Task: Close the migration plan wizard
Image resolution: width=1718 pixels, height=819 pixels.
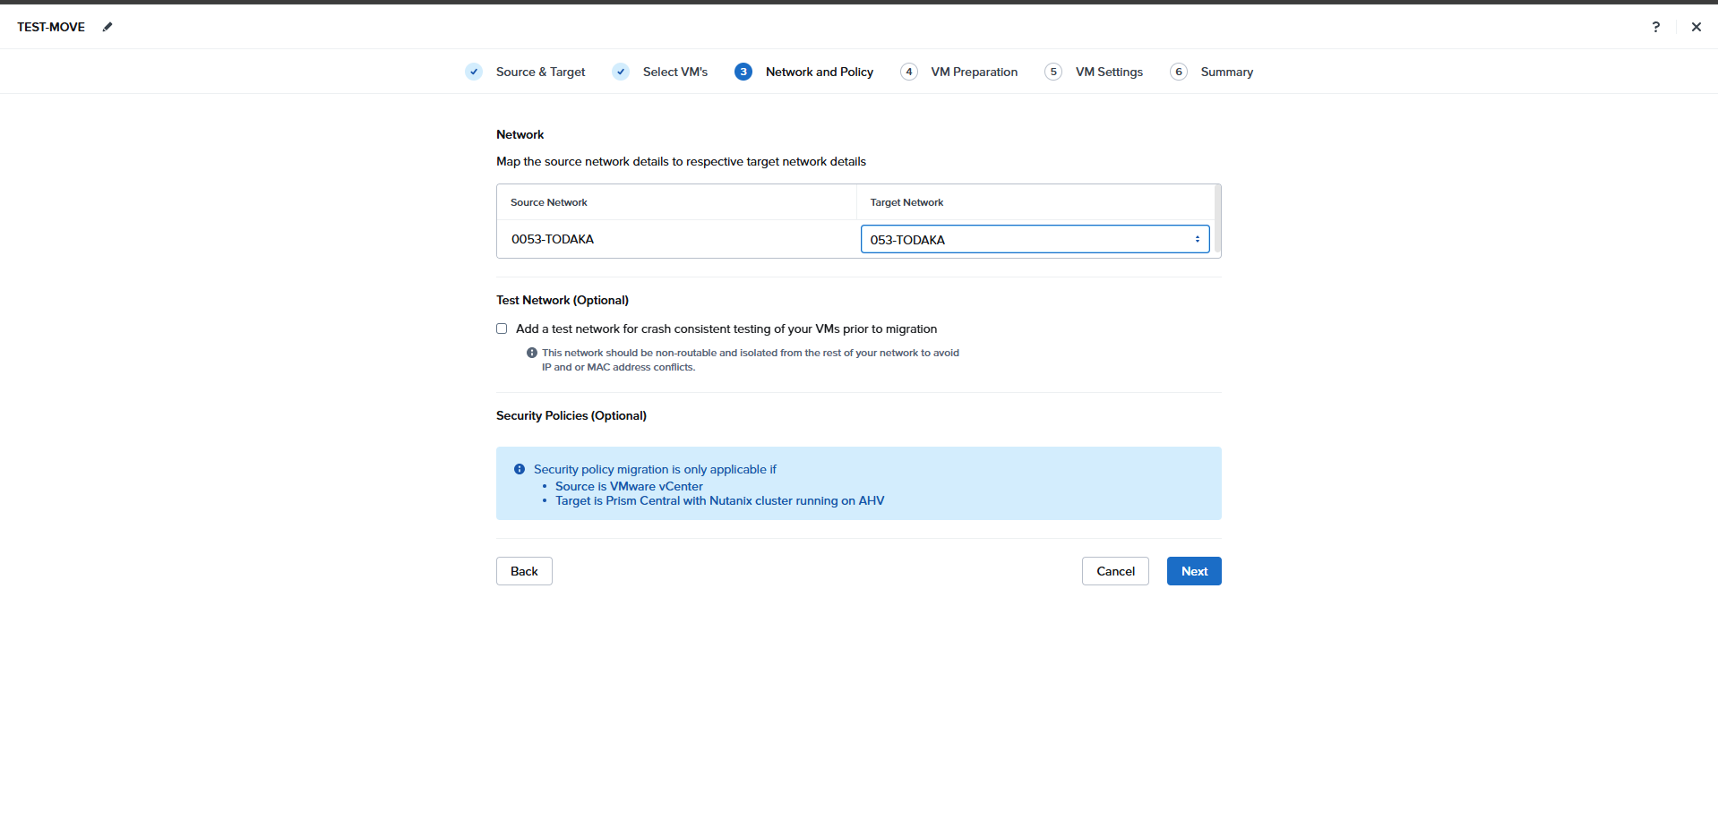Action: 1697,27
